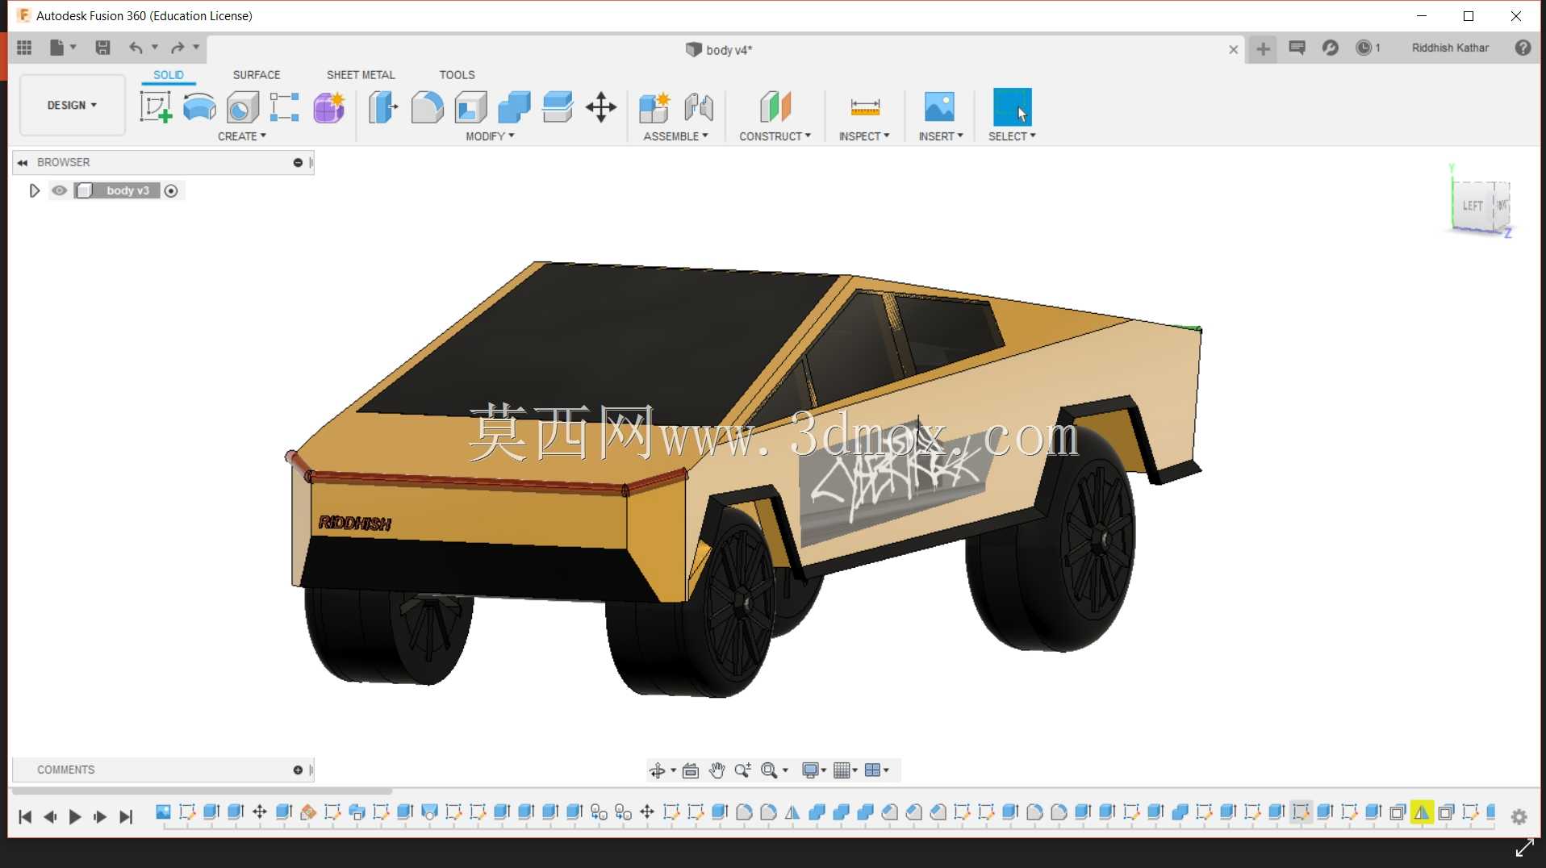Select the Combine tool
The image size is (1546, 868).
514,106
